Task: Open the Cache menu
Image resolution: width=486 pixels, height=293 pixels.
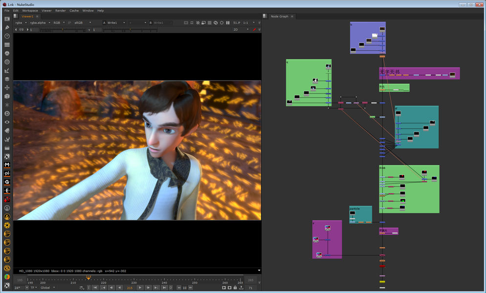Action: (x=74, y=11)
